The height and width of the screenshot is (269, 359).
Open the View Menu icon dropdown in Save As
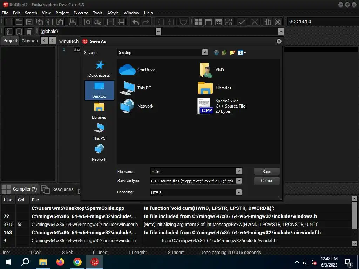(242, 53)
